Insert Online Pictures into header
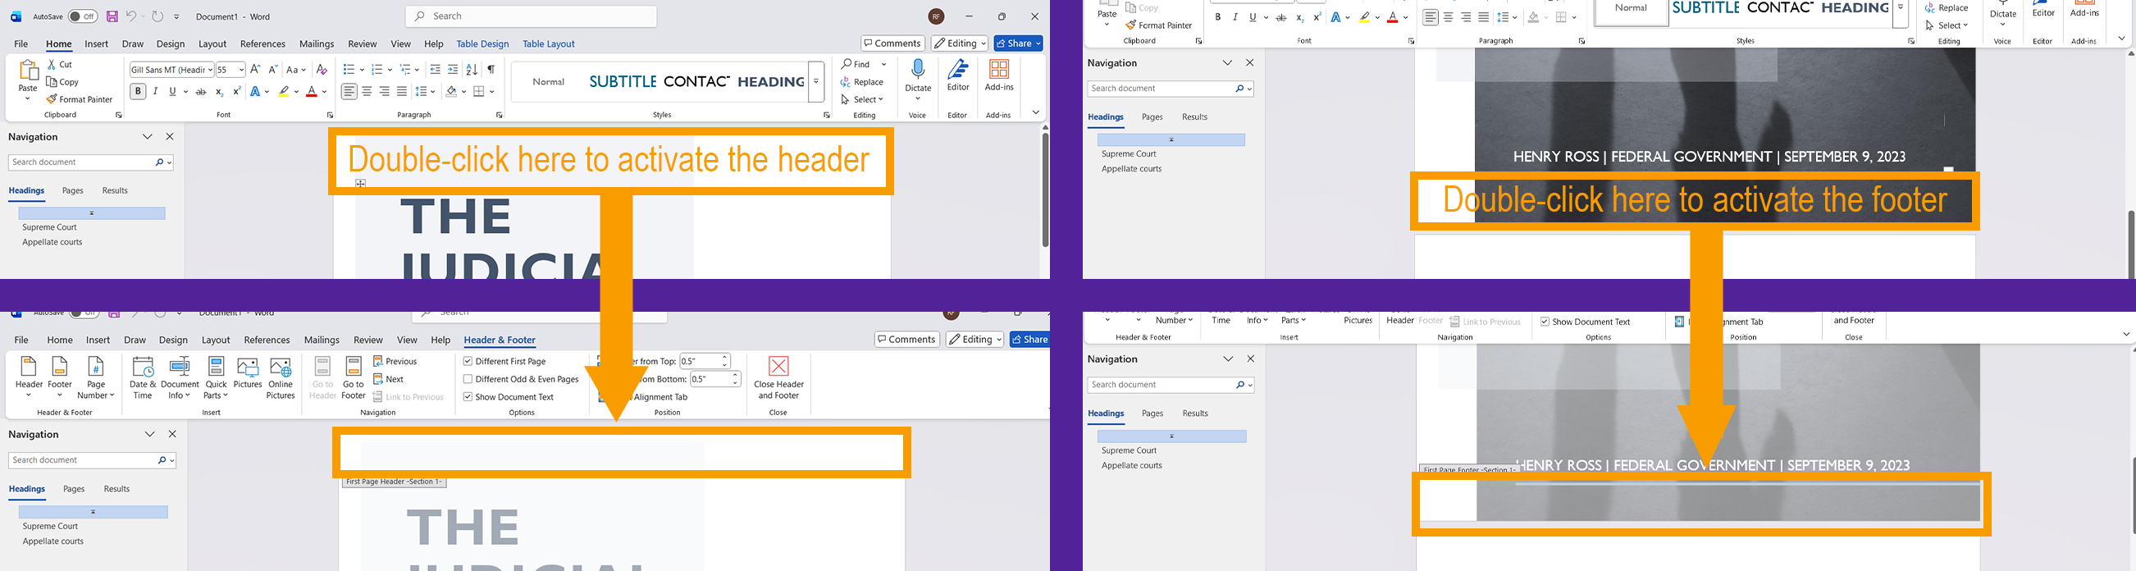The image size is (2136, 571). (x=281, y=378)
